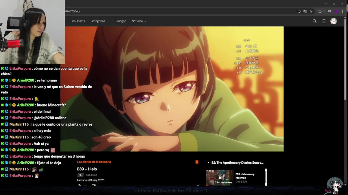Screen dimensions: 348x195
Task: Open the watchlist bookmark icon in header
Action: 324,21
